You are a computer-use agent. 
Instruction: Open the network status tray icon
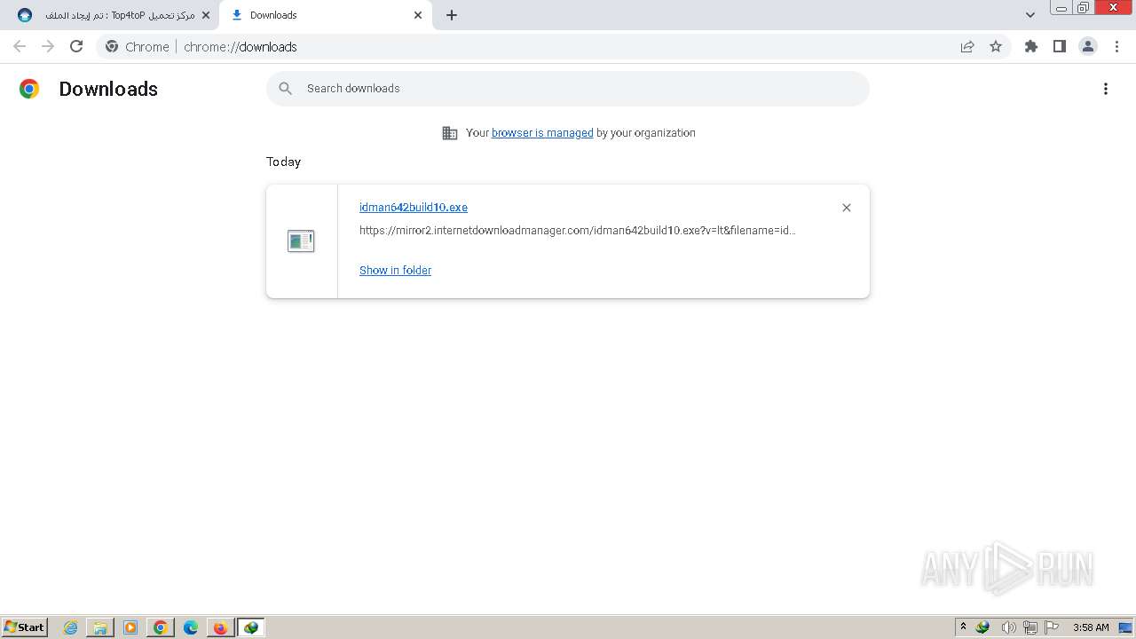1030,627
